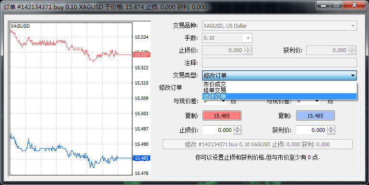
Task: Click the 交易类型 field label
Action: [185, 75]
